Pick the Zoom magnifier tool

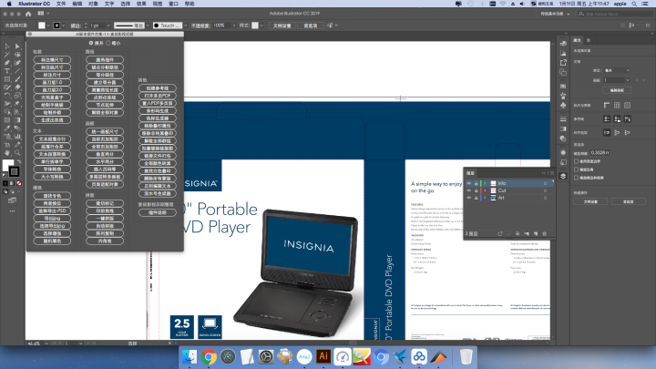17,151
